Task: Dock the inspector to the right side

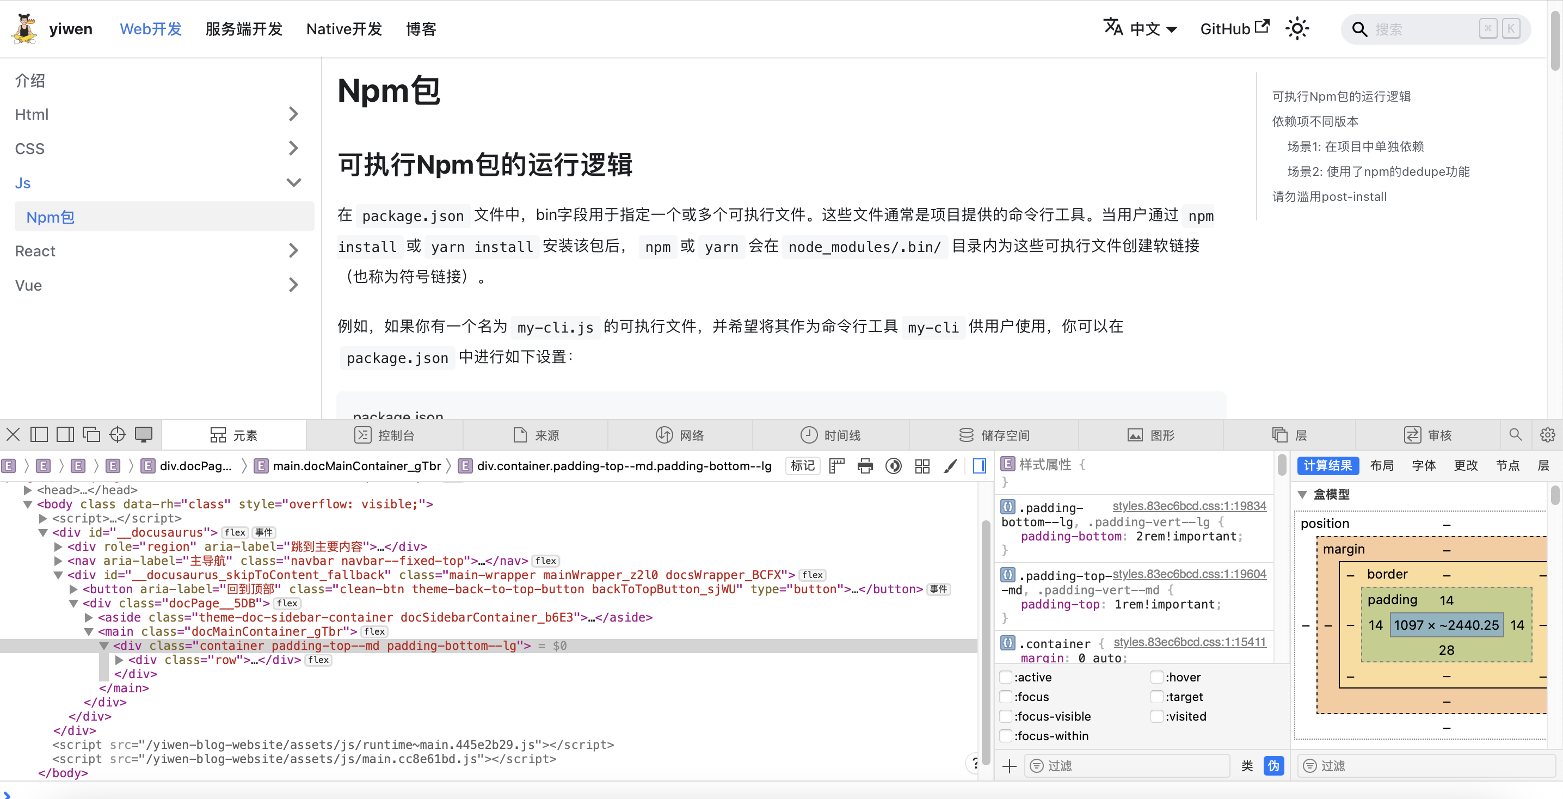Action: tap(65, 434)
